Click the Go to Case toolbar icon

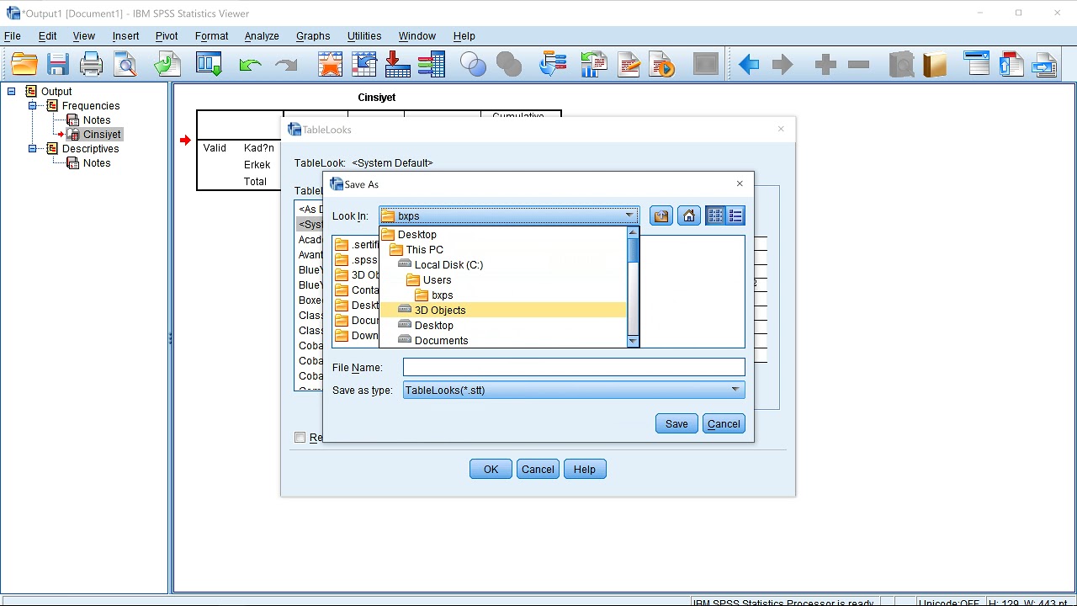coord(363,64)
